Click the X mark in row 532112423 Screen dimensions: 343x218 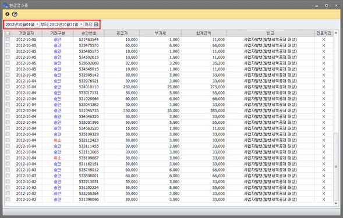(324, 140)
